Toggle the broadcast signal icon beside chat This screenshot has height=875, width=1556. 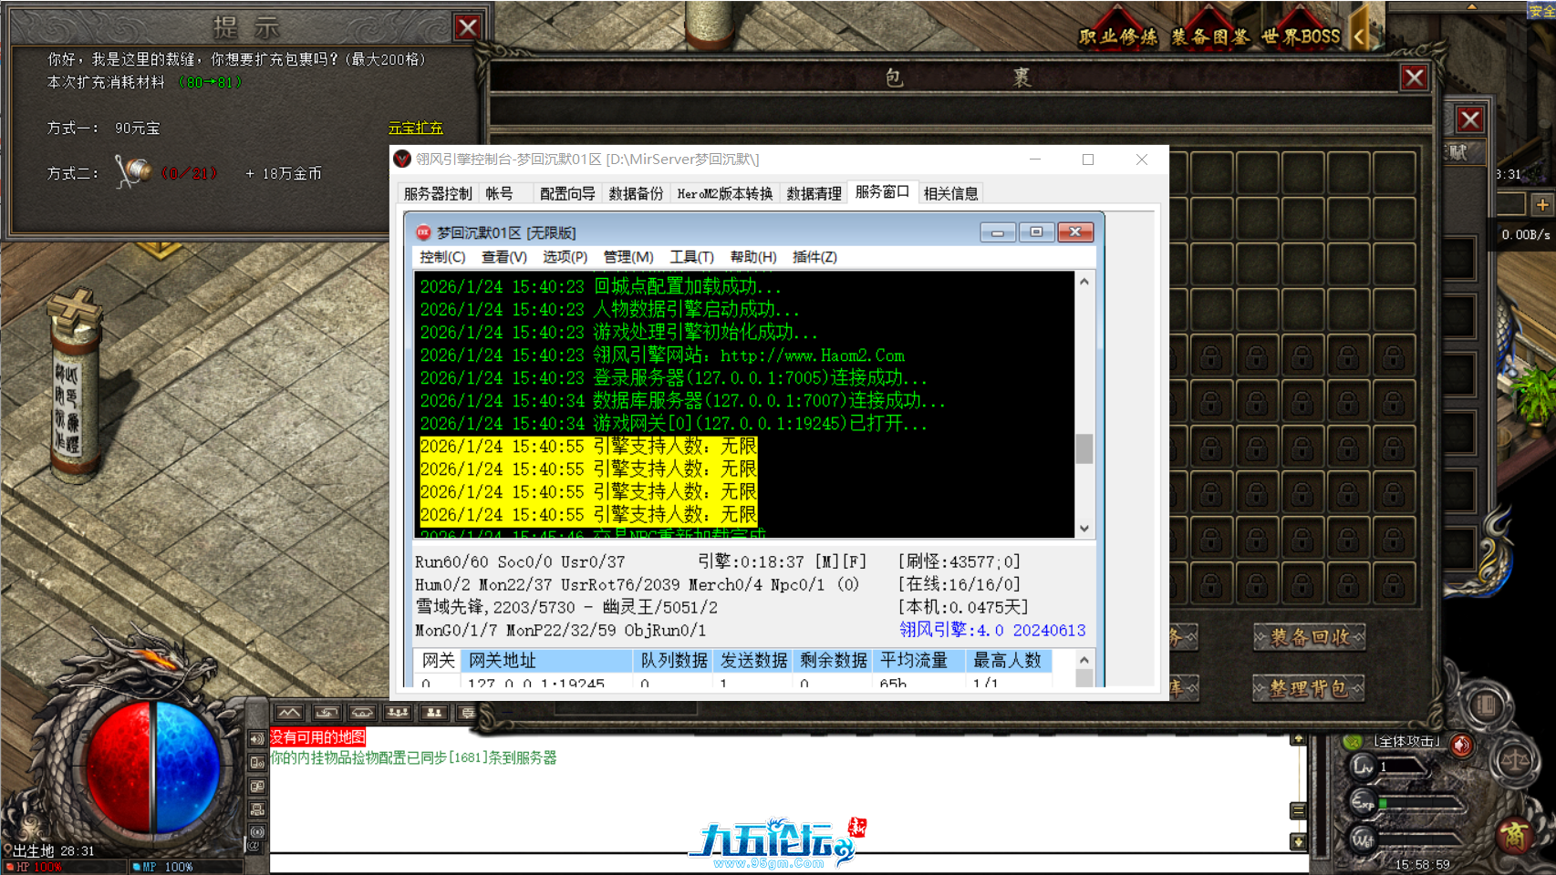[257, 831]
